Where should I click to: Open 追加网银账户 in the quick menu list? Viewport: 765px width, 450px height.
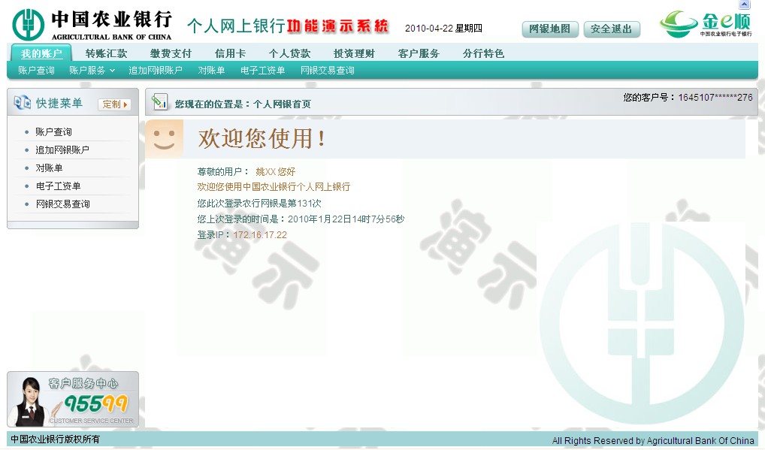[62, 149]
